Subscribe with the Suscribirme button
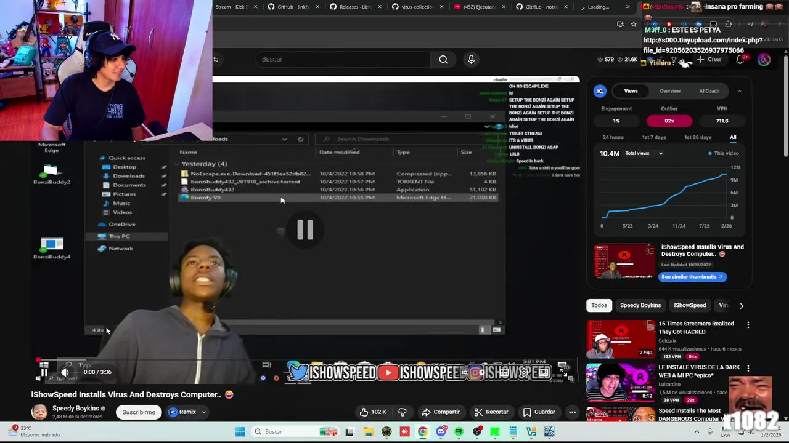 pos(139,412)
